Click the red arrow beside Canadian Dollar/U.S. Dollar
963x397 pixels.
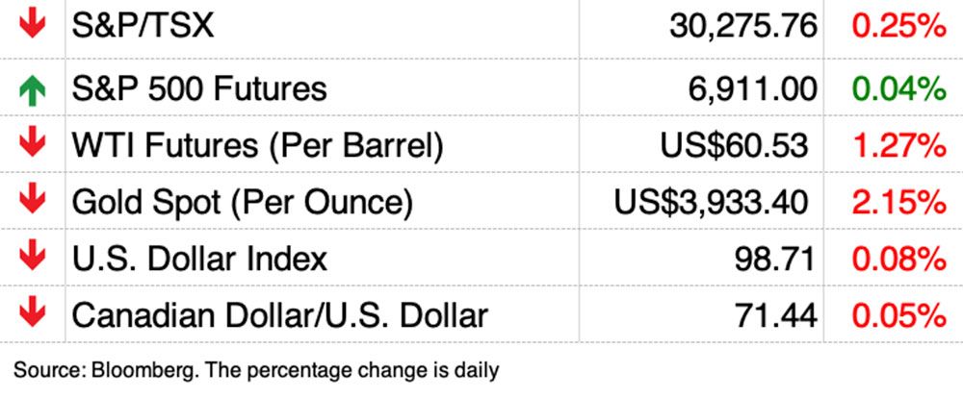pyautogui.click(x=32, y=313)
